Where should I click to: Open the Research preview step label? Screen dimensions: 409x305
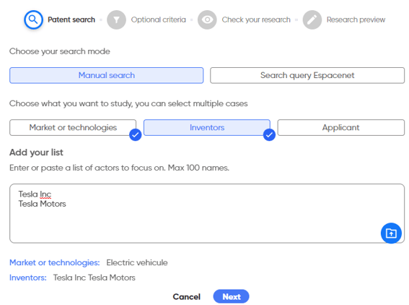click(x=356, y=20)
